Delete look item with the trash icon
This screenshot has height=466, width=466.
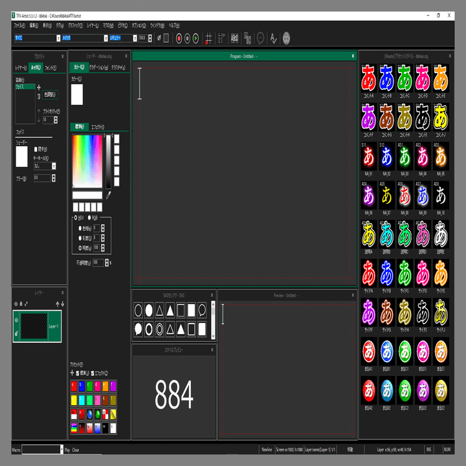(39, 96)
